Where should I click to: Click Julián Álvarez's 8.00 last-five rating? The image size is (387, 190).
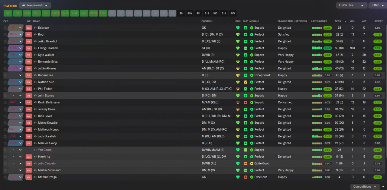327,68
